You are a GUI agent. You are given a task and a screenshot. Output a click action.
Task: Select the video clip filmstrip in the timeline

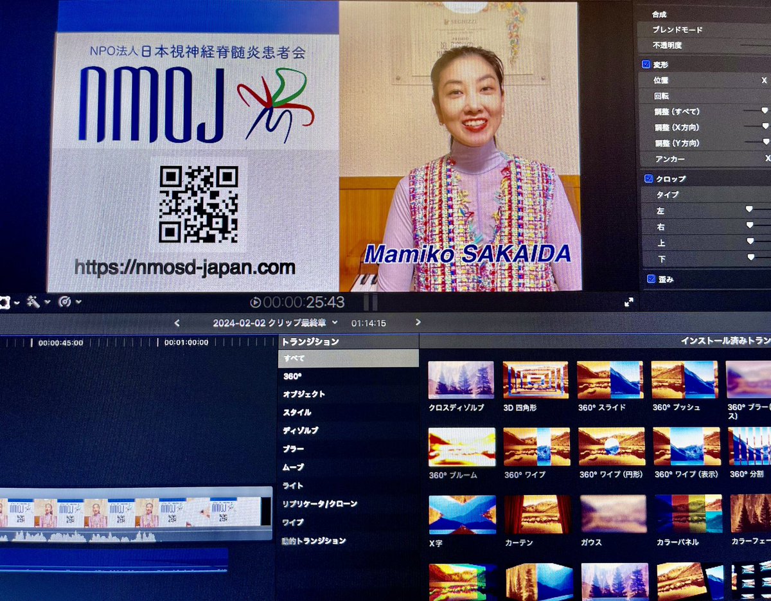(136, 512)
